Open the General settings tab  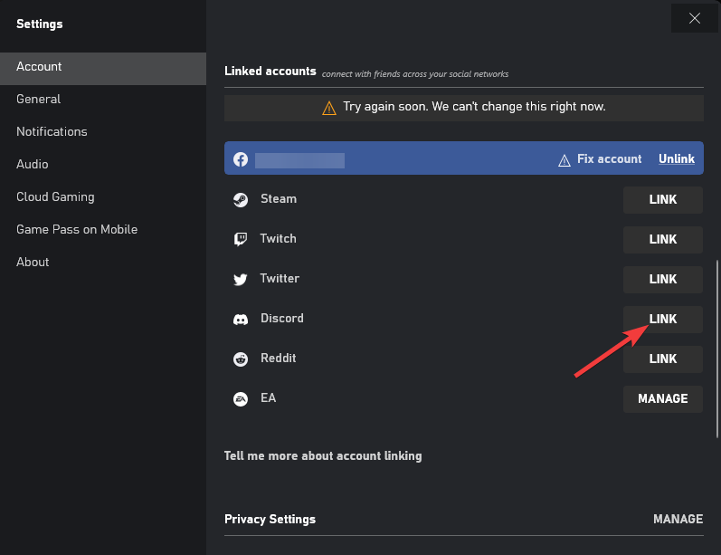pyautogui.click(x=39, y=99)
